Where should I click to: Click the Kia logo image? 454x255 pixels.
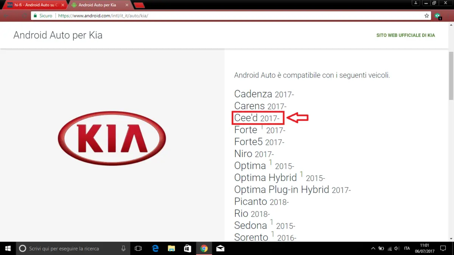coord(112,138)
